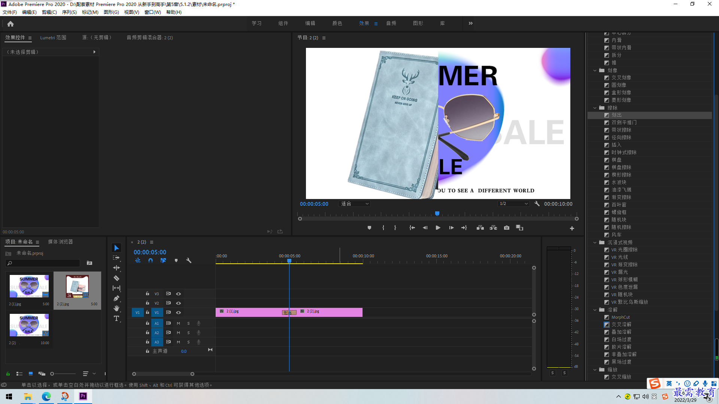Open the 文件(F) menu

(x=10, y=12)
